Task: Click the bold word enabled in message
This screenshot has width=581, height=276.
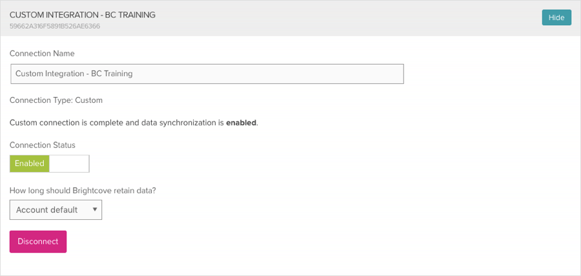Action: (x=241, y=122)
